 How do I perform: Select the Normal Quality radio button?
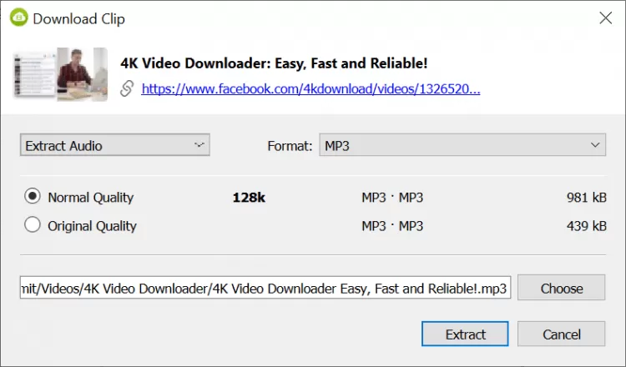(x=33, y=197)
